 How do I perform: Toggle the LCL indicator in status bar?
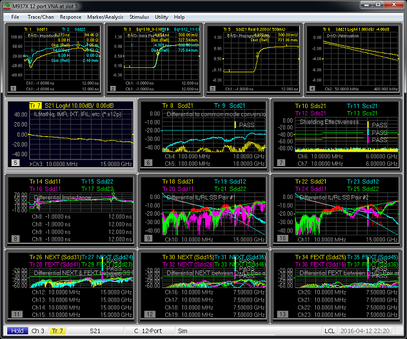(x=329, y=331)
